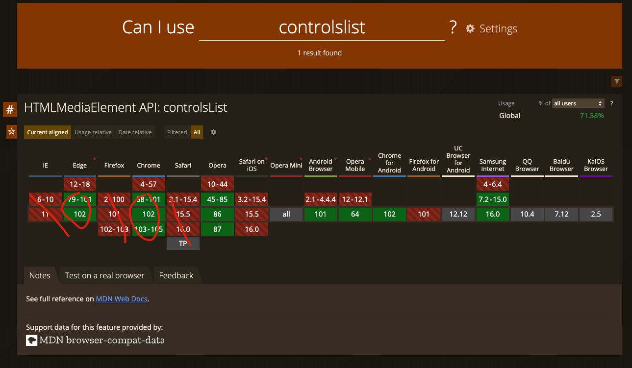Viewport: 632px width, 368px height.
Task: Click the hash permalink icon
Action: coord(10,109)
